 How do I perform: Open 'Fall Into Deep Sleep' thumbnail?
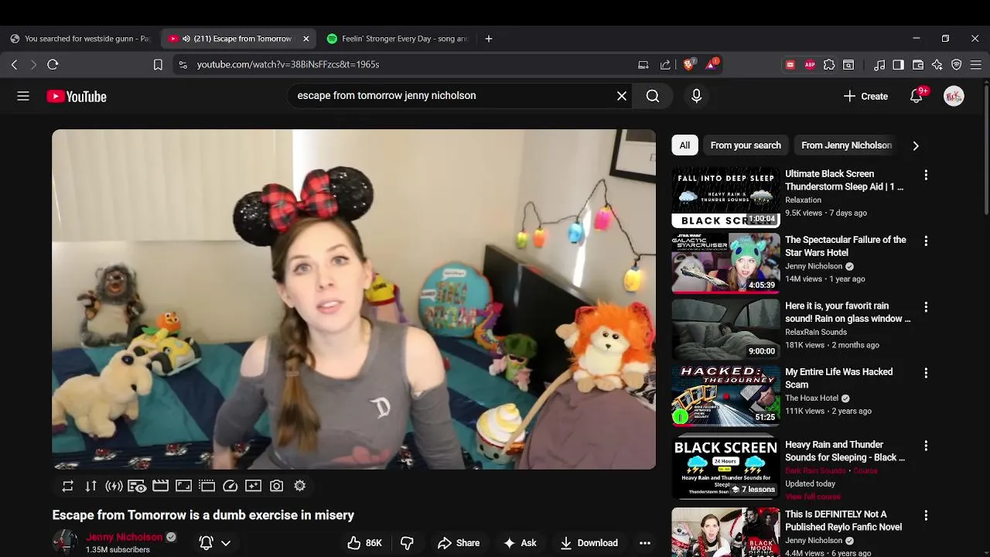(725, 197)
